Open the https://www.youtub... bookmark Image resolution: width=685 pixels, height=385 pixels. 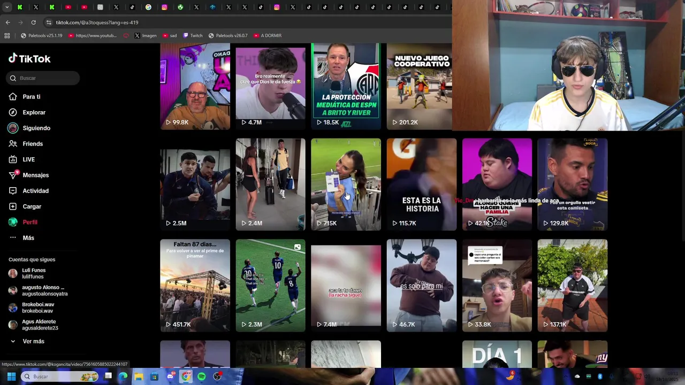[x=92, y=35]
